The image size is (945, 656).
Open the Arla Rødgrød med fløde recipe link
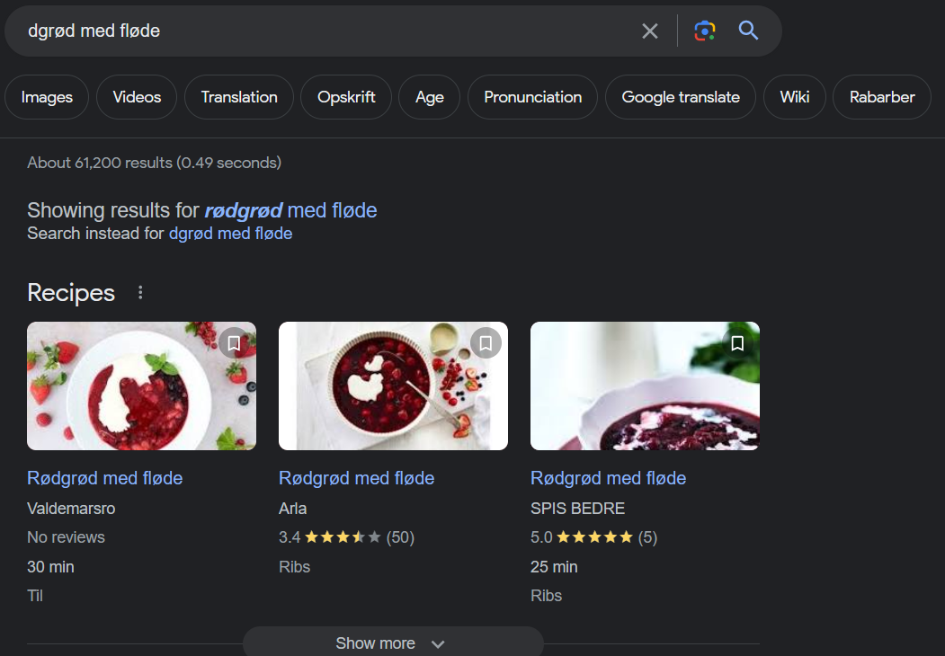356,478
